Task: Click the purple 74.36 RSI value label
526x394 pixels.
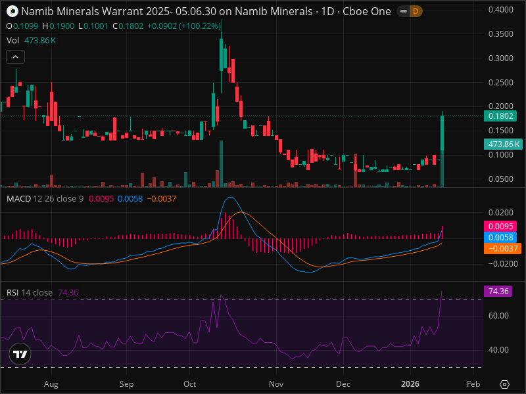Action: point(498,291)
